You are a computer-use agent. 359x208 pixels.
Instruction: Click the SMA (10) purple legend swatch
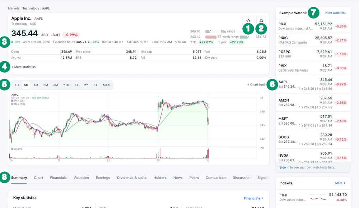tap(12, 101)
